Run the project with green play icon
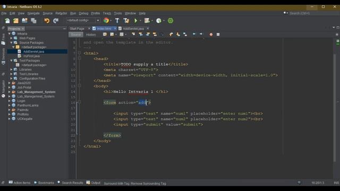 [x=136, y=21]
